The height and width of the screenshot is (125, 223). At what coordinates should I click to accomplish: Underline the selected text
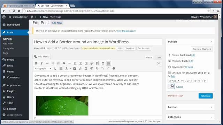click(55, 69)
